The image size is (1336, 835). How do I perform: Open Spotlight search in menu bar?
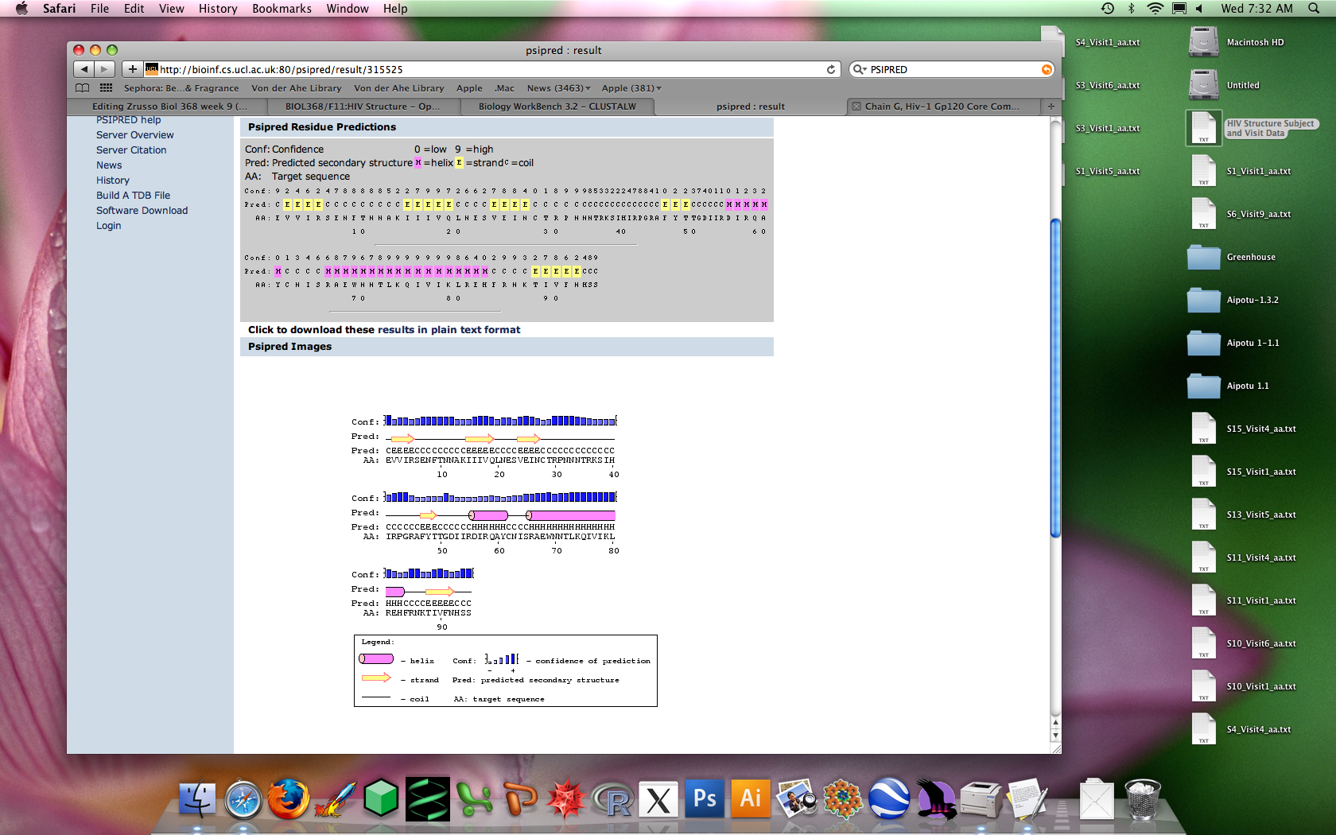click(1311, 9)
